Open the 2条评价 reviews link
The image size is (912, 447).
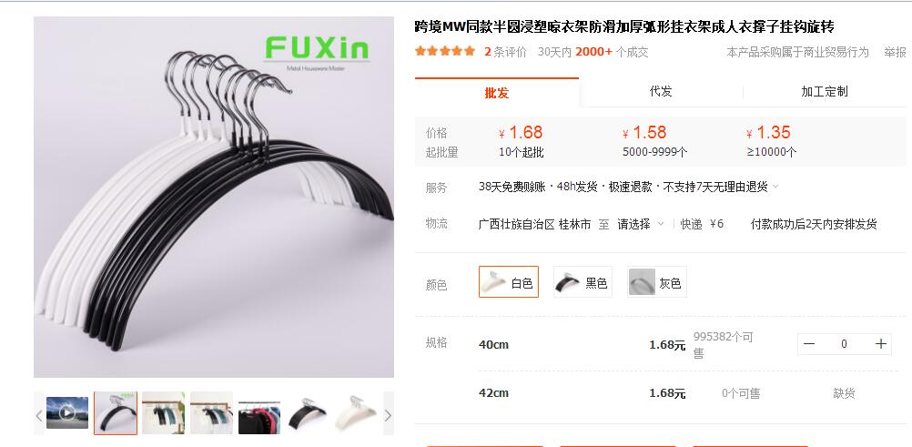[505, 52]
